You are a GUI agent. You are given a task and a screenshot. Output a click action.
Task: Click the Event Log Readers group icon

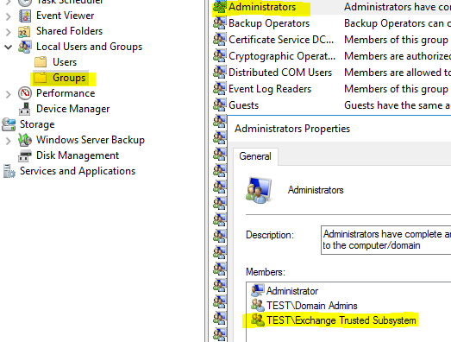point(220,89)
